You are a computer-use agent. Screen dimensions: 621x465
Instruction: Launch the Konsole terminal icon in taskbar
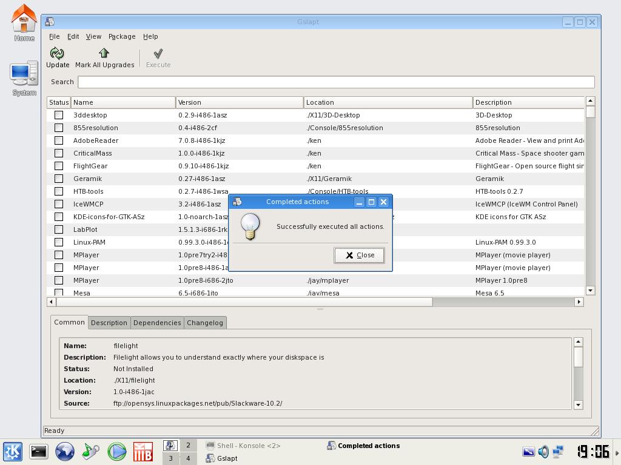tap(39, 451)
